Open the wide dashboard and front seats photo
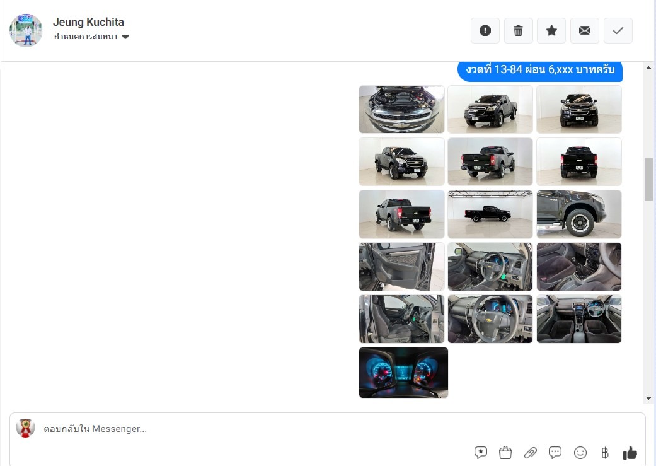 (x=579, y=319)
